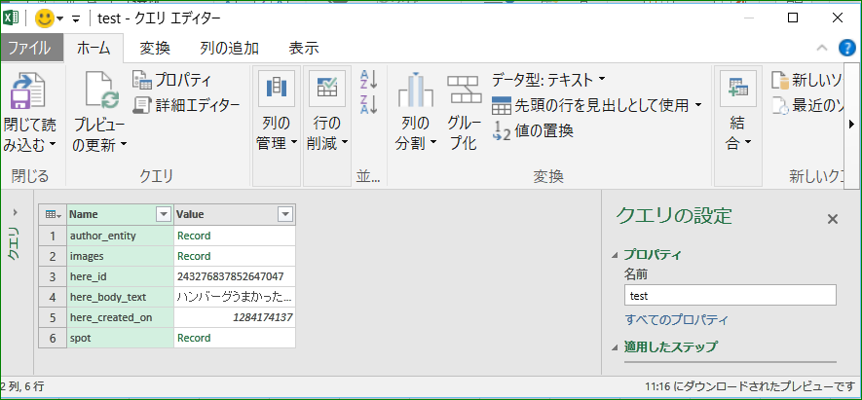Open the Name column filter dropdown
Viewport: 862px width, 400px height.
click(164, 215)
